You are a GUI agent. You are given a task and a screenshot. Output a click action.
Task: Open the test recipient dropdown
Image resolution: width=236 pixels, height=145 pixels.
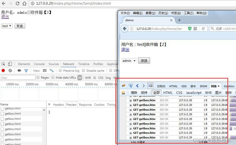coord(7,26)
